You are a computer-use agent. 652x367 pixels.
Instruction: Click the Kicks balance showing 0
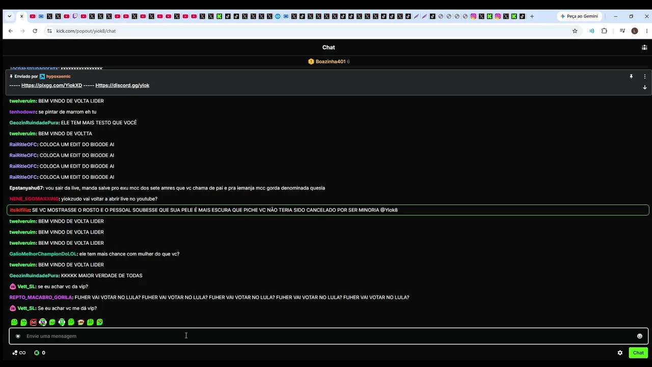click(x=40, y=353)
